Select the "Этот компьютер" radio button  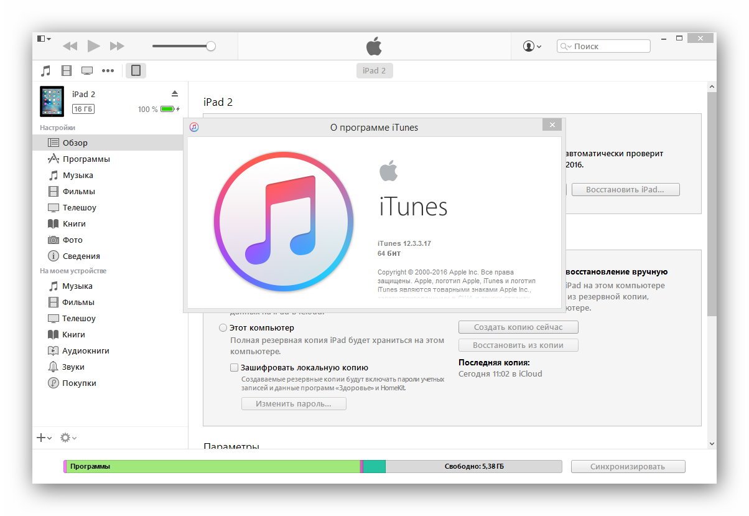223,328
